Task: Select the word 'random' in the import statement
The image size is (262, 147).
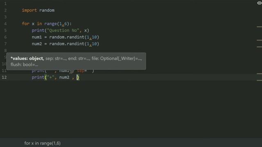Action: [47, 10]
